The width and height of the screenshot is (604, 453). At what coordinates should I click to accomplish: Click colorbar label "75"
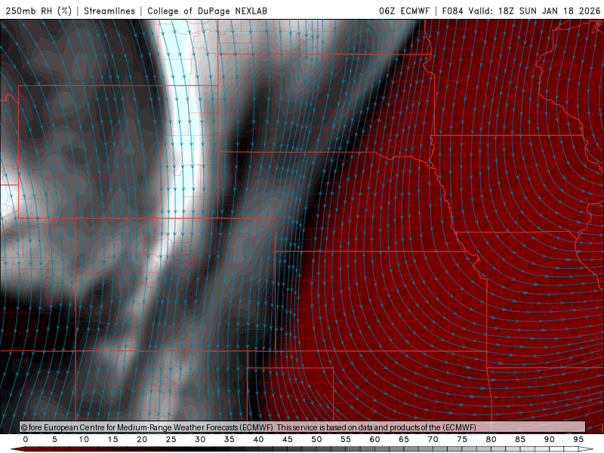462,439
